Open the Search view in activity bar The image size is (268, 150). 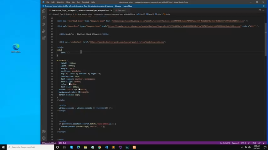click(x=44, y=18)
